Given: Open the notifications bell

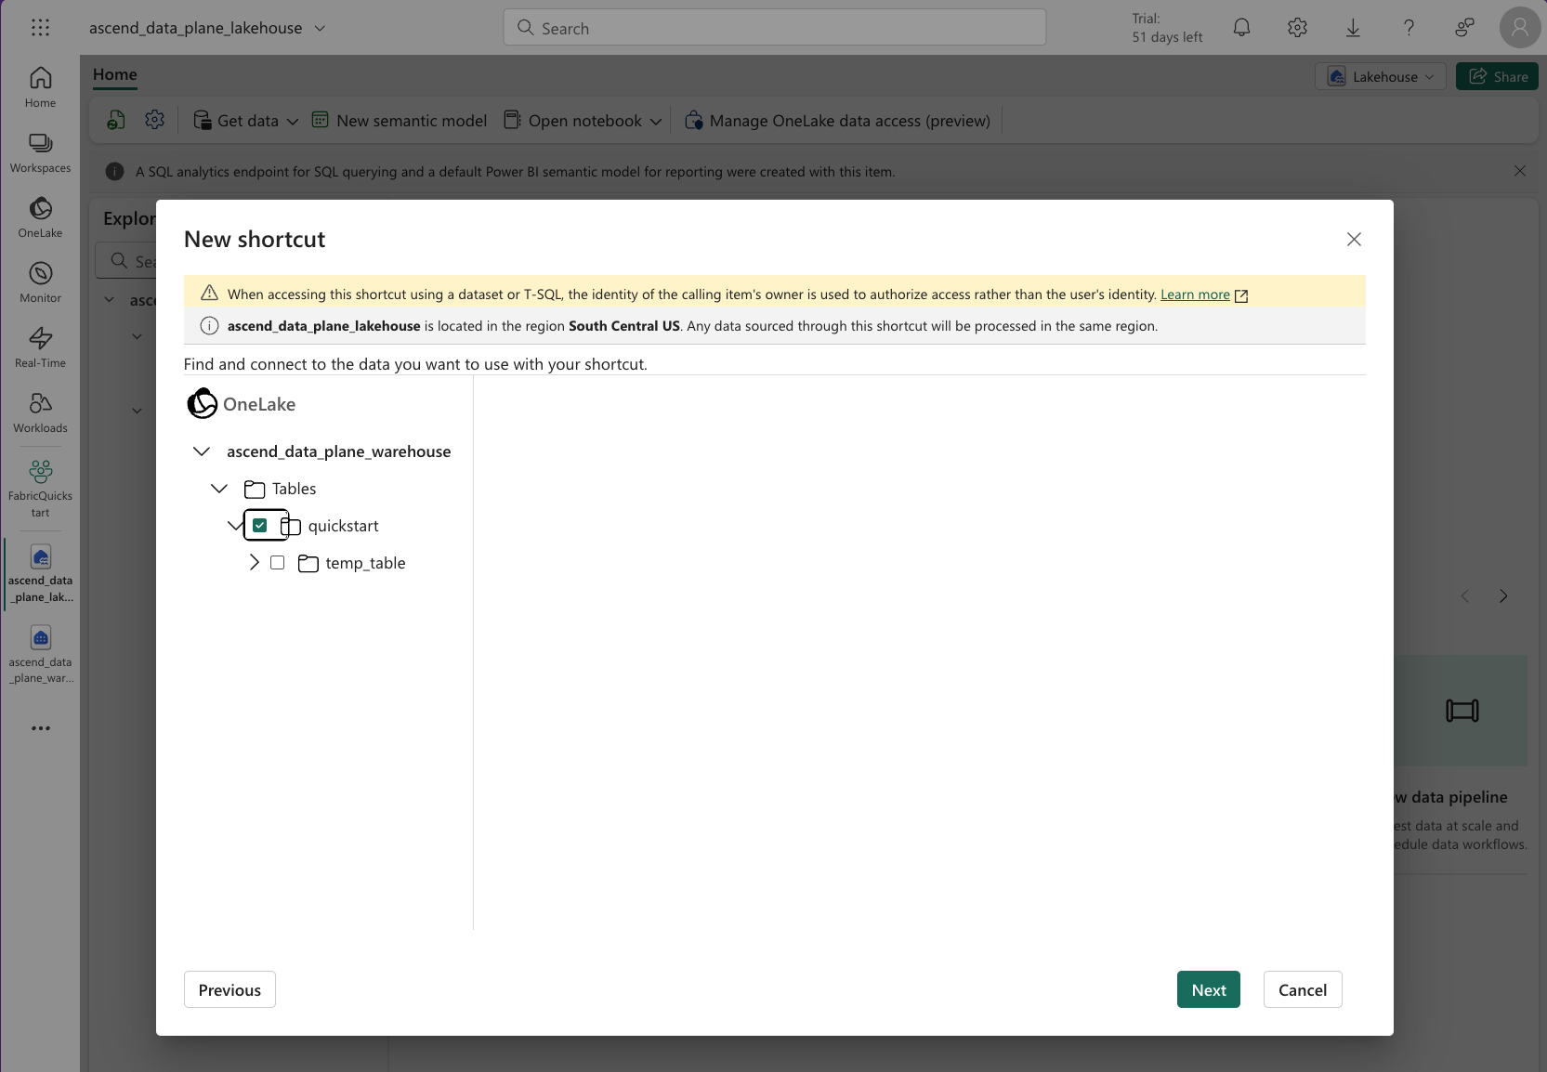Looking at the screenshot, I should (1241, 28).
